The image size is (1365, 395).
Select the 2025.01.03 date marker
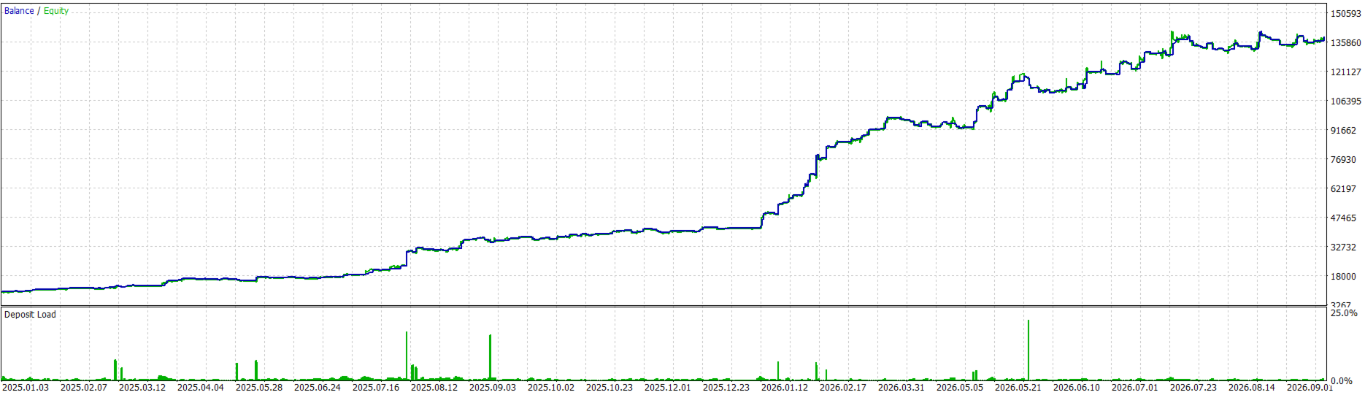(x=26, y=388)
